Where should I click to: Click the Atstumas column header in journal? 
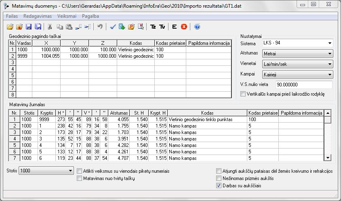tap(119, 113)
